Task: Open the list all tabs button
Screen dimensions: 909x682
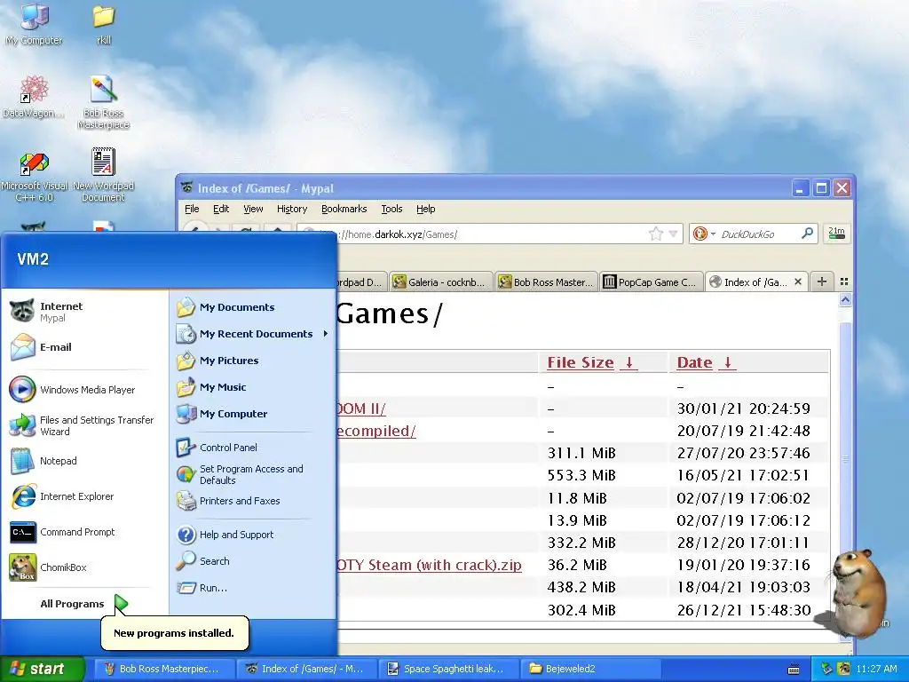Action: click(844, 282)
